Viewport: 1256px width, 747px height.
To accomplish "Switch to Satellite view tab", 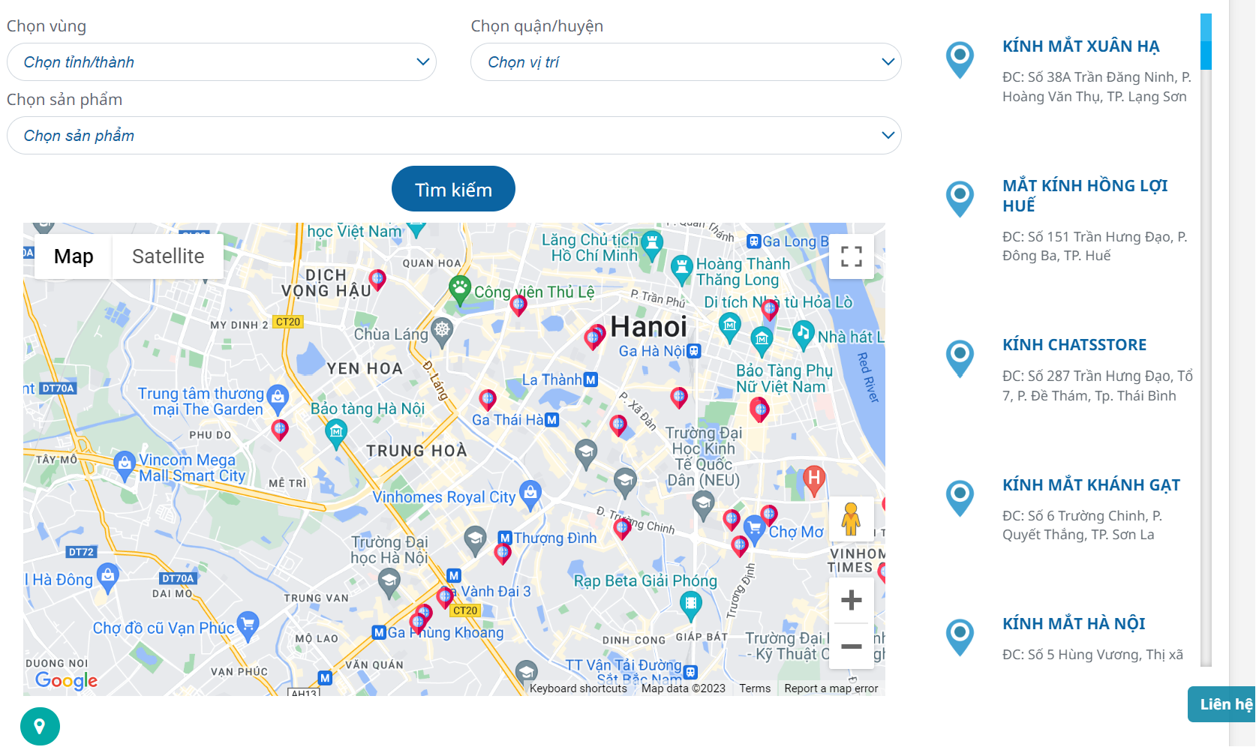I will (x=168, y=256).
